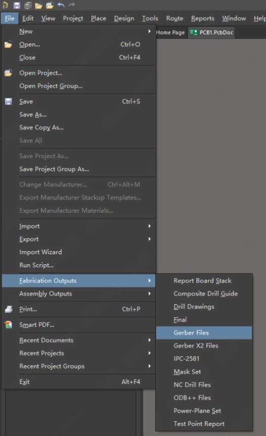Open the Design menu

[x=124, y=18]
